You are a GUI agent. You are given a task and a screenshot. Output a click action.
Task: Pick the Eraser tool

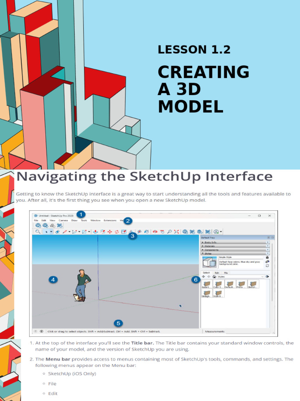tap(57, 232)
